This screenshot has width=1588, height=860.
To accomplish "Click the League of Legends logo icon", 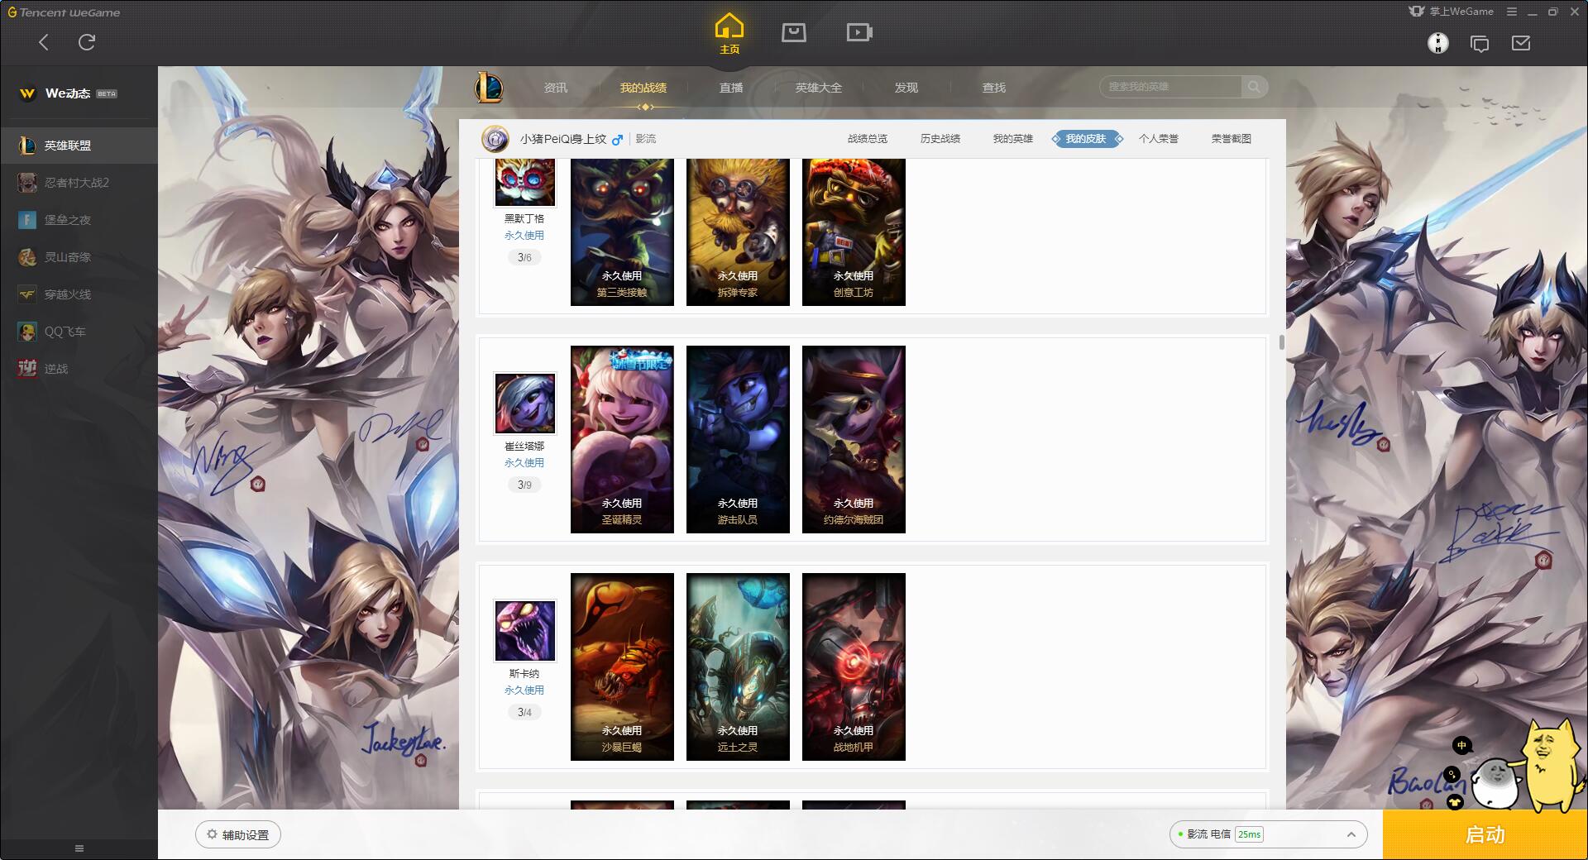I will coord(489,87).
